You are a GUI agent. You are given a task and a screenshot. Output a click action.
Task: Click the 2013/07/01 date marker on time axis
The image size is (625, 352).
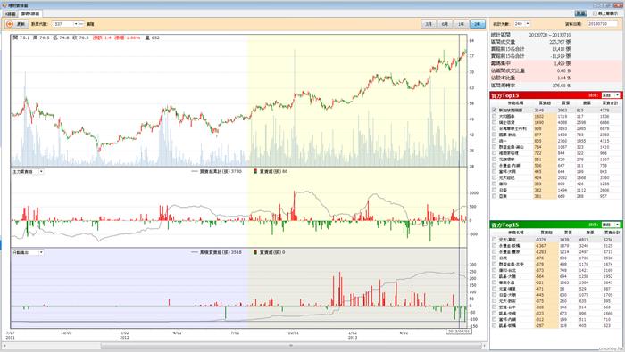tap(458, 331)
